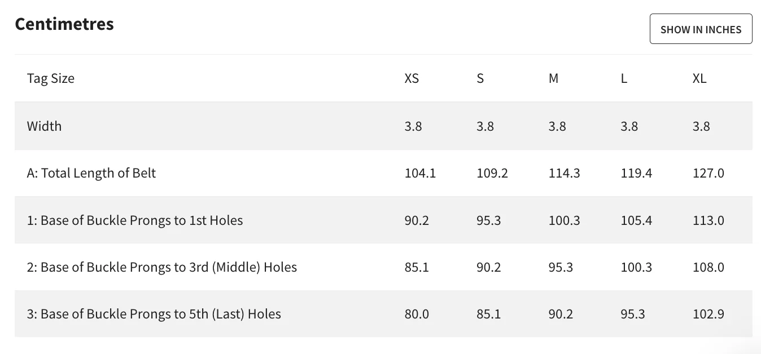The image size is (761, 354).
Task: Click the 5th (Last) Holes row label
Action: 154,314
